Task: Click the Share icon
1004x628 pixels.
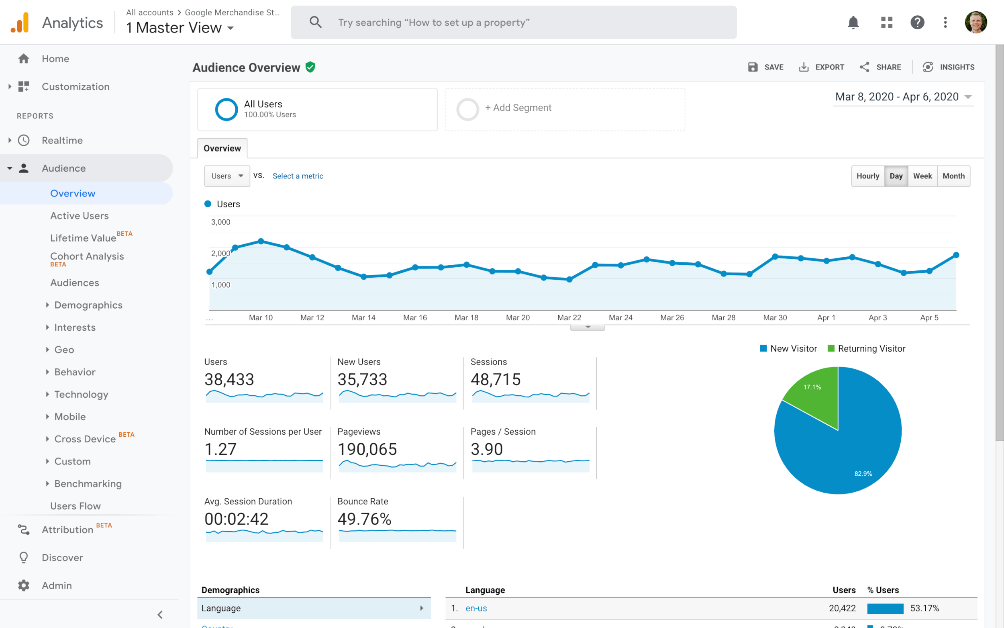Action: click(864, 67)
